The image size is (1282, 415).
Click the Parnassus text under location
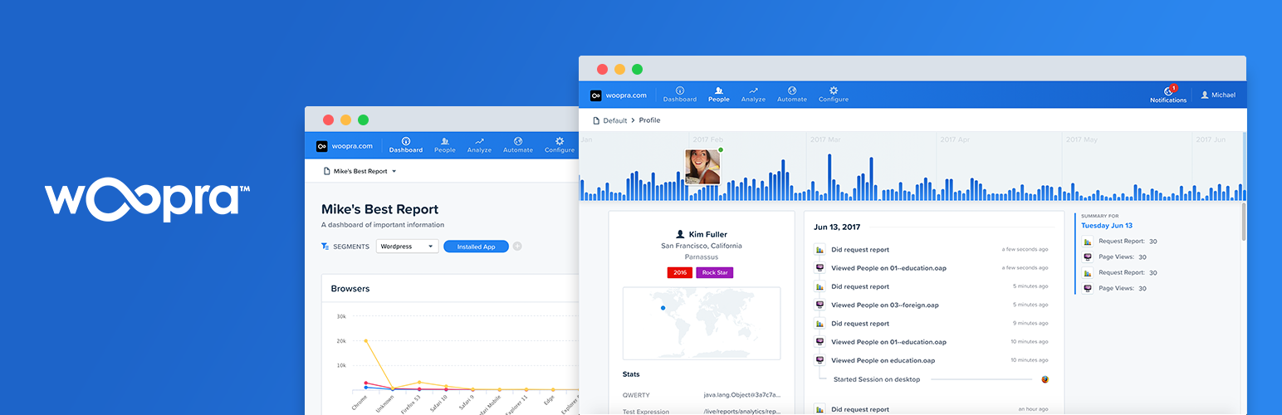(702, 257)
